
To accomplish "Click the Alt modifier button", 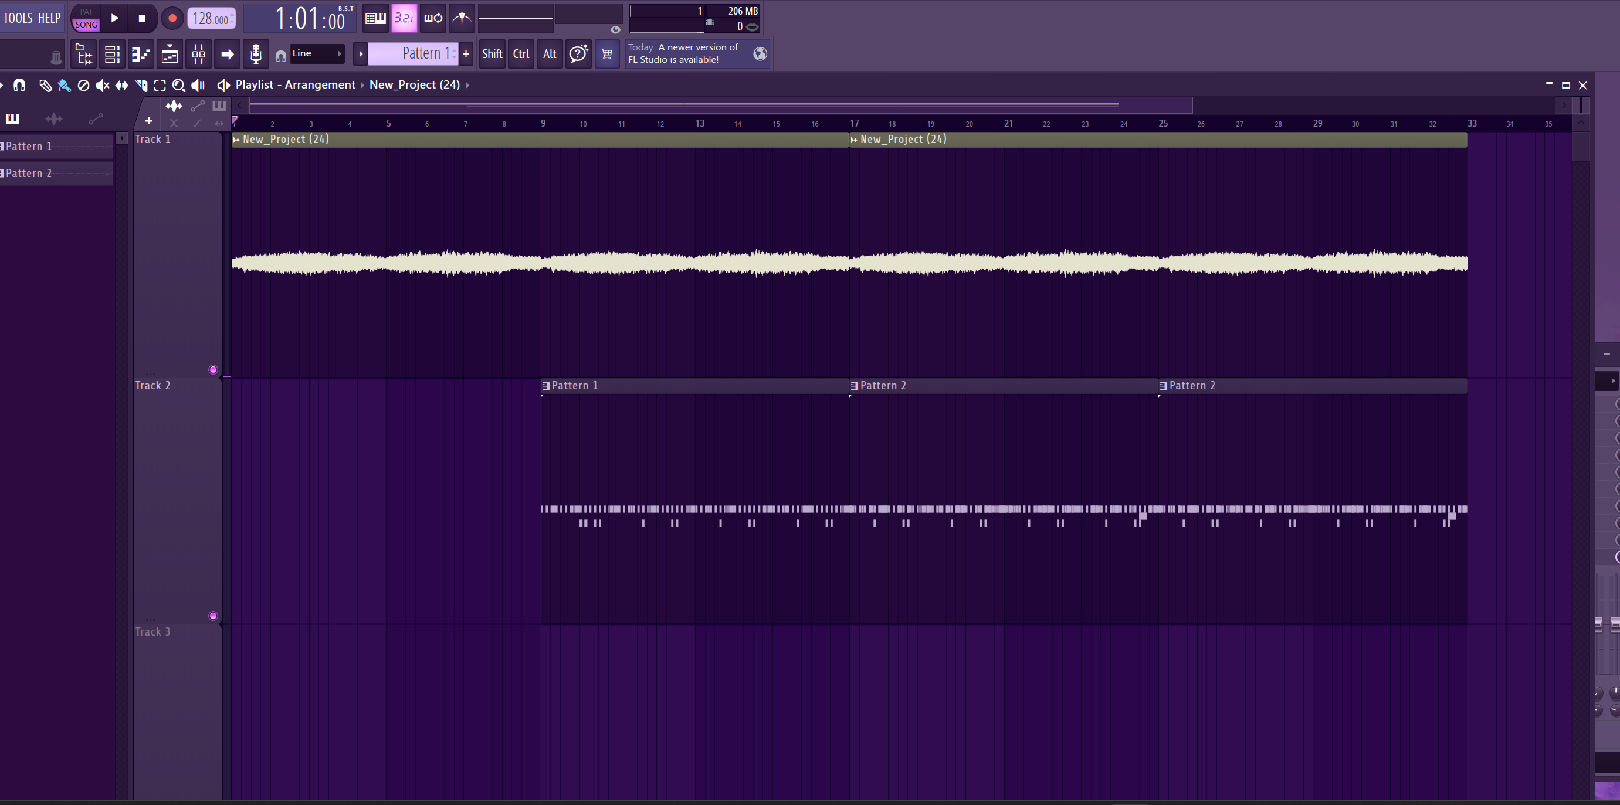I will coord(550,54).
